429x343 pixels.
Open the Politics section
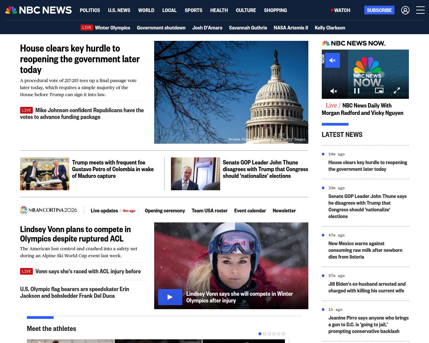point(90,10)
